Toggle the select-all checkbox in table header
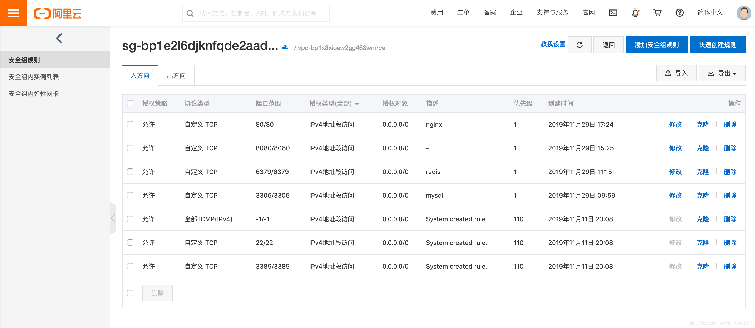Screen dimensions: 755x328 pyautogui.click(x=130, y=103)
